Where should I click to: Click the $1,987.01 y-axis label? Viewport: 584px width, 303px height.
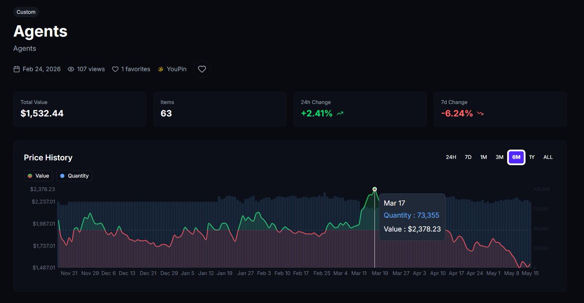(43, 223)
